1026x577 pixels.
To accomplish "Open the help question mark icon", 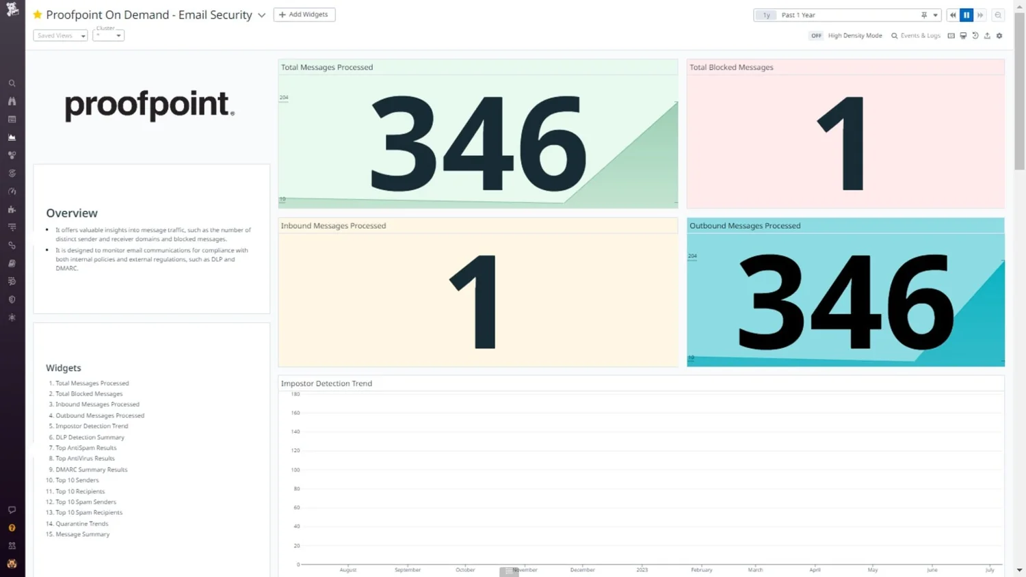I will point(12,528).
